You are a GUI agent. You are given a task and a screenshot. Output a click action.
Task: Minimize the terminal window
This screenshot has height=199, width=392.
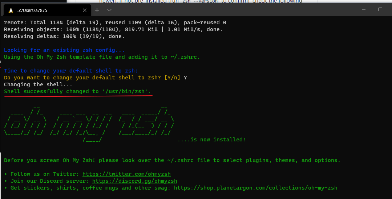click(364, 9)
